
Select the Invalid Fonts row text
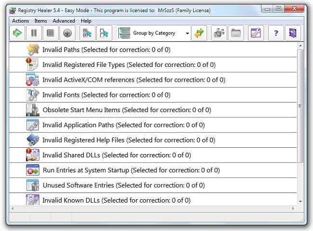106,95
